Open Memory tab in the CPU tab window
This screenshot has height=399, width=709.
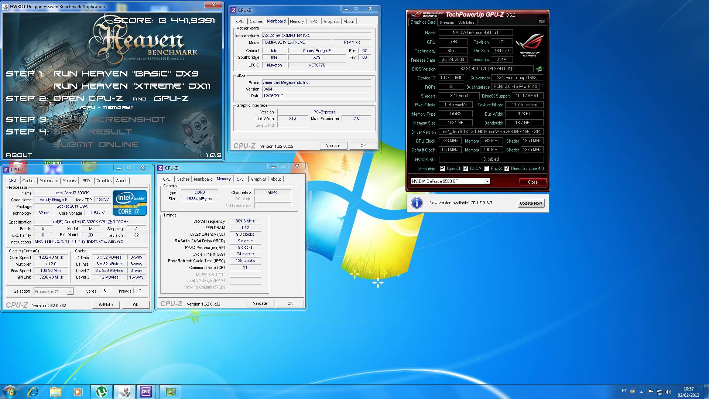(x=69, y=181)
